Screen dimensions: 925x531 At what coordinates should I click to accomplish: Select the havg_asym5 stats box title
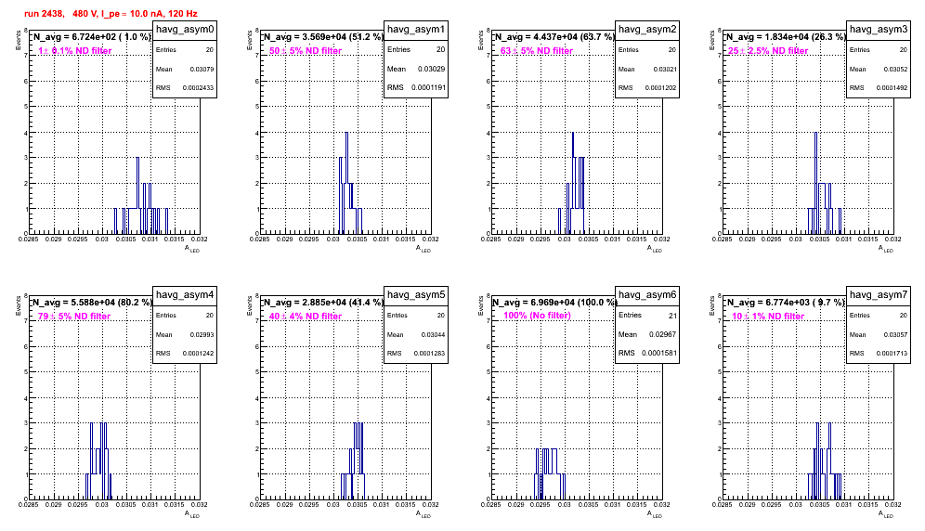pyautogui.click(x=416, y=295)
